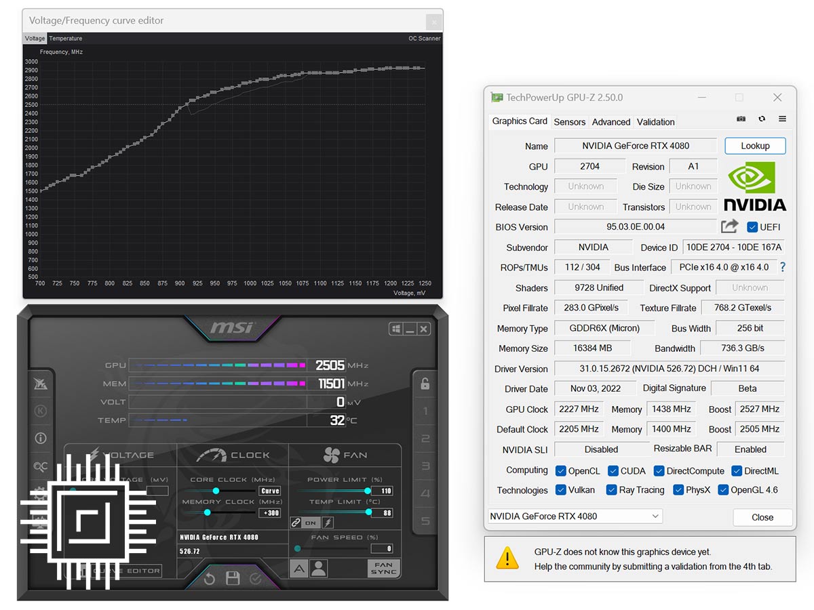
Task: Select Afterburner profile slot 1
Action: 425,411
